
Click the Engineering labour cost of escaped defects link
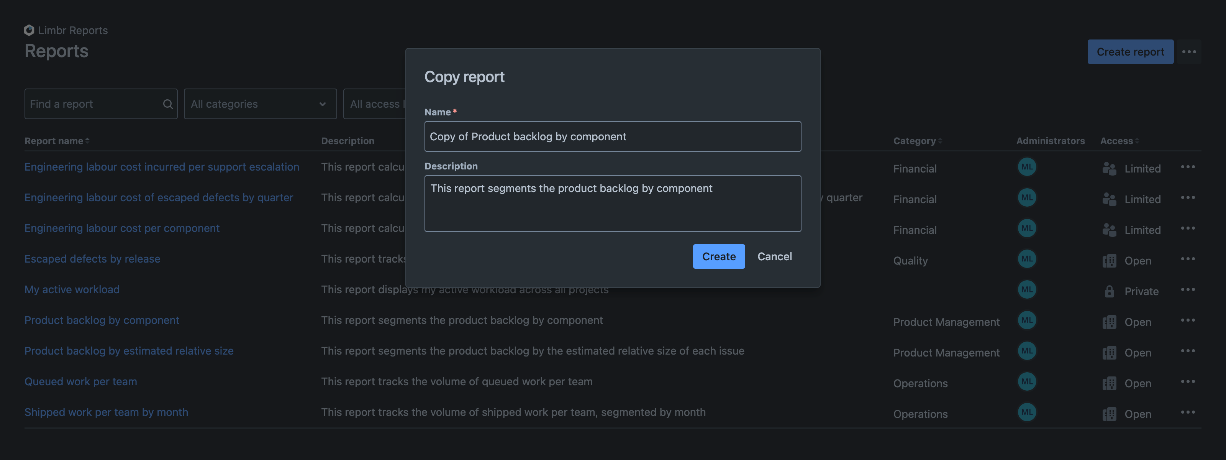pos(159,198)
